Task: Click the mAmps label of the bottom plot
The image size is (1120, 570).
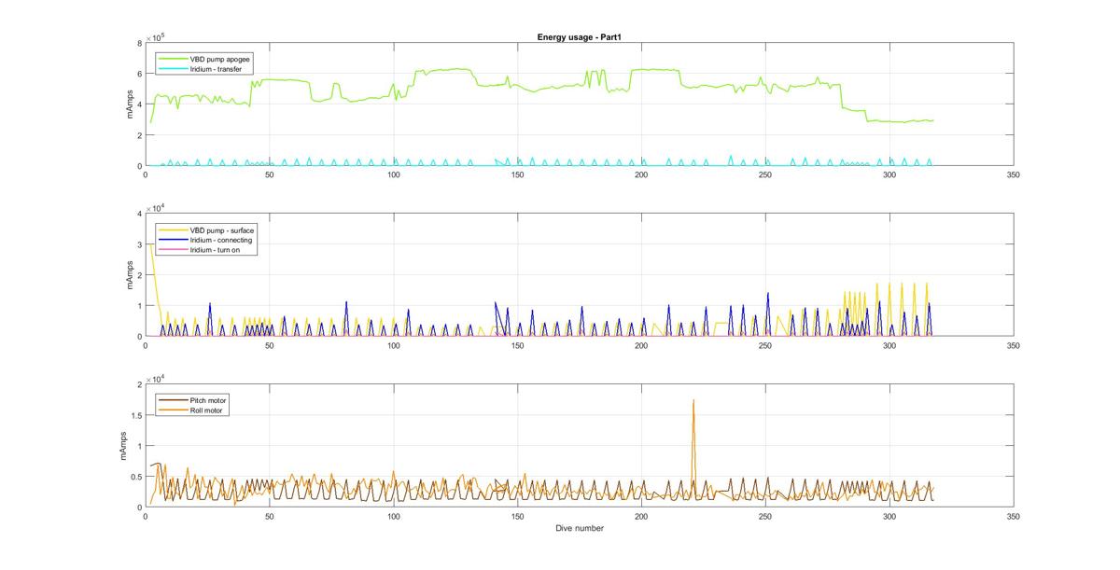Action: tap(123, 446)
